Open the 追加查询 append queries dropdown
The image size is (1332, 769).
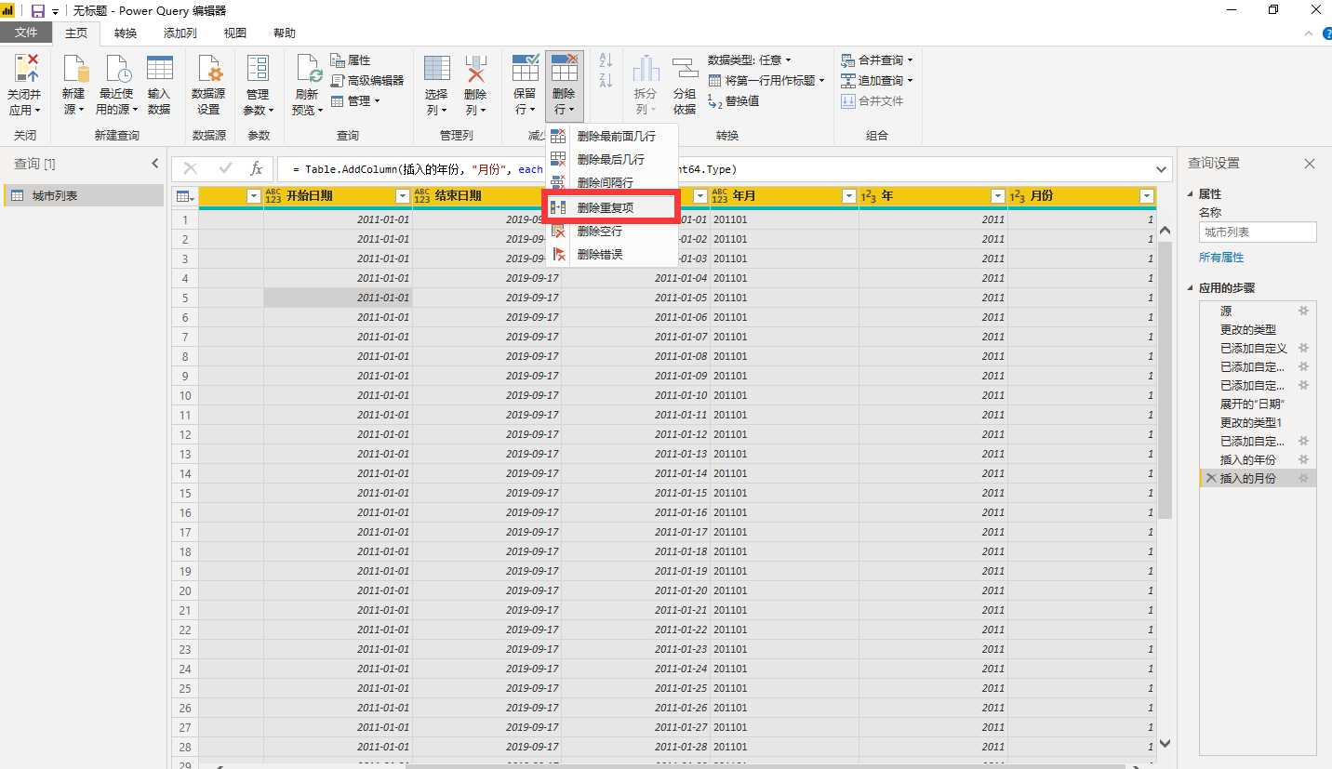point(877,81)
